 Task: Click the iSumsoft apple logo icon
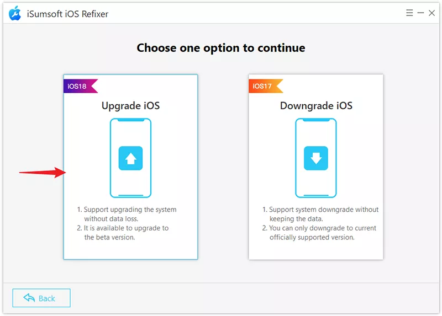(15, 13)
